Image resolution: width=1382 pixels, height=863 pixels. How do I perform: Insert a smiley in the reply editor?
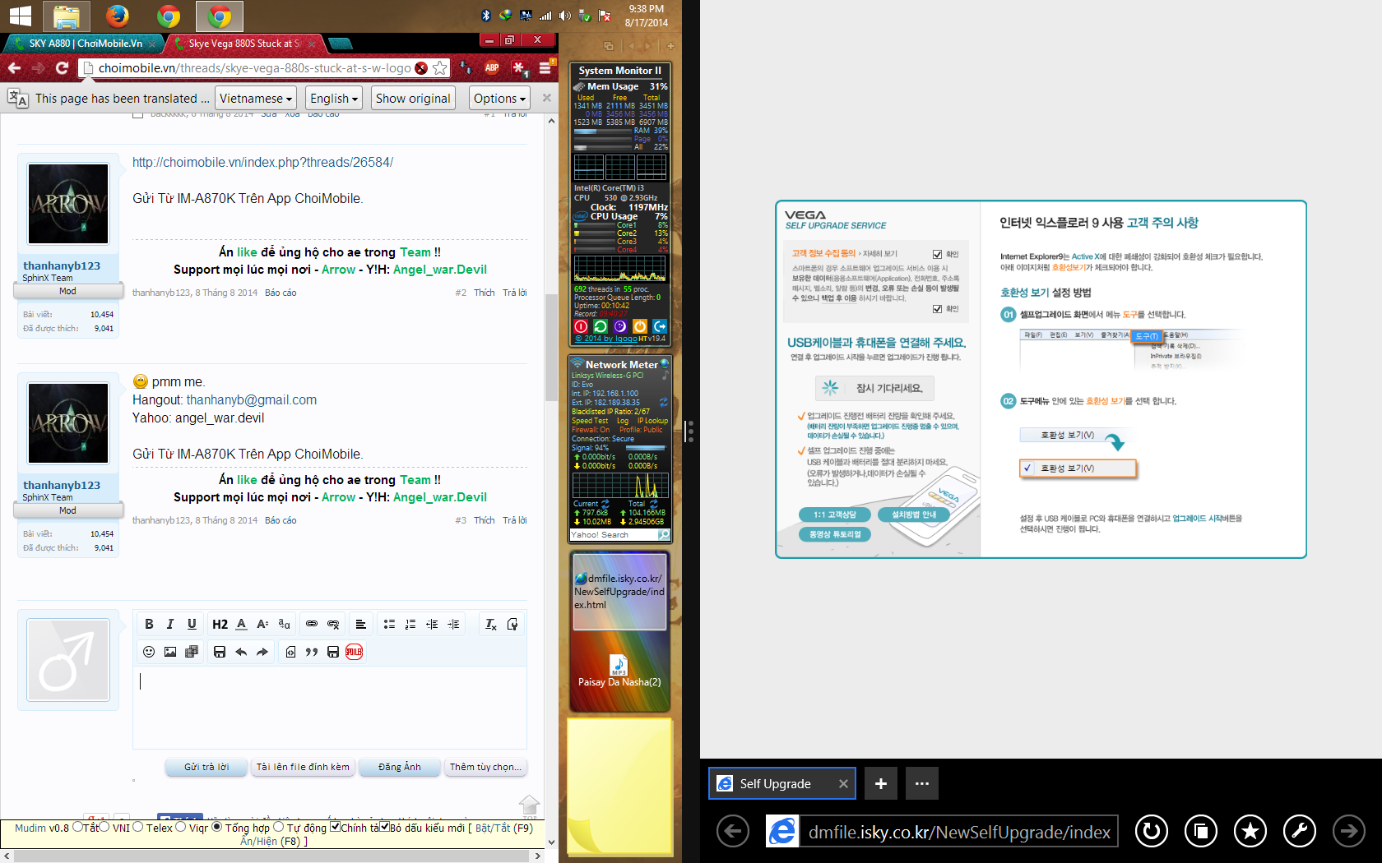(x=149, y=652)
